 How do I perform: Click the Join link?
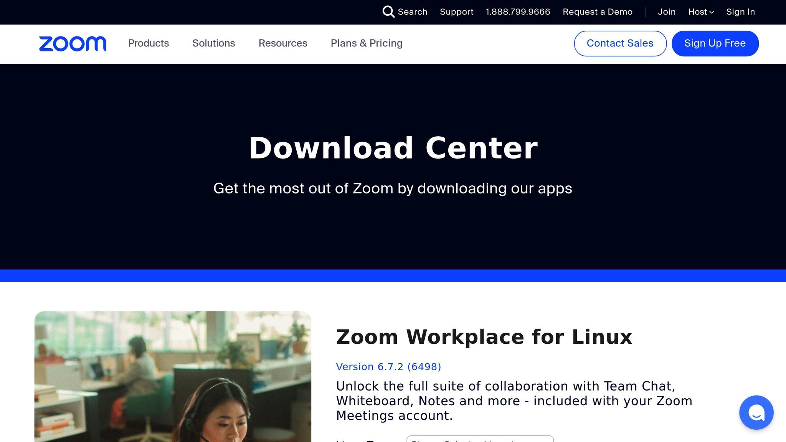click(667, 12)
